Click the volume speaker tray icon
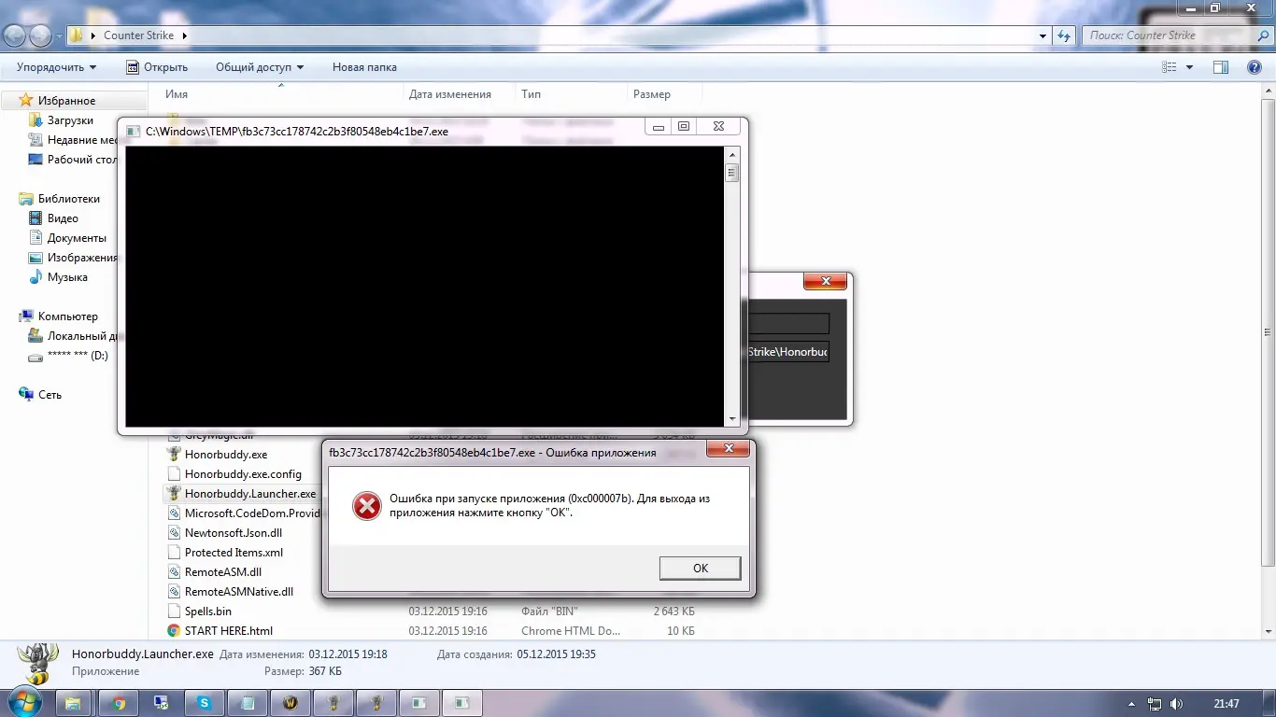The height and width of the screenshot is (717, 1276). tap(1176, 704)
